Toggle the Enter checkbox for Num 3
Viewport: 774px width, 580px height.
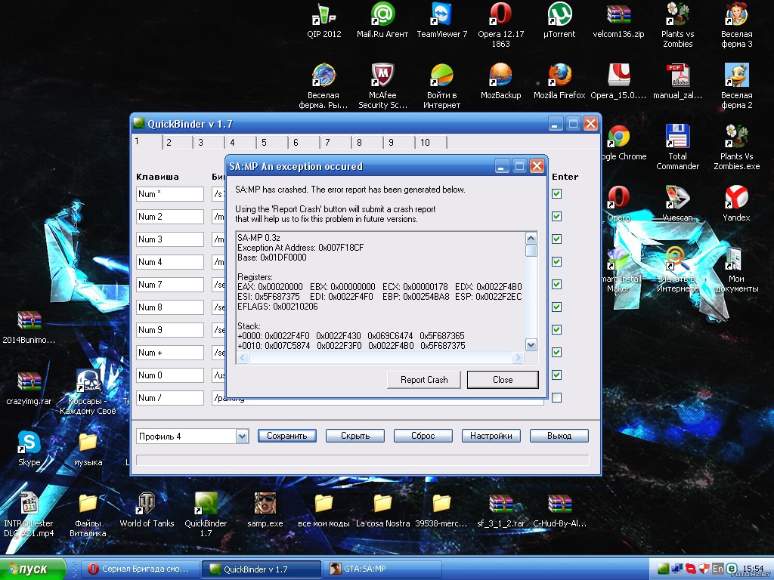coord(557,239)
